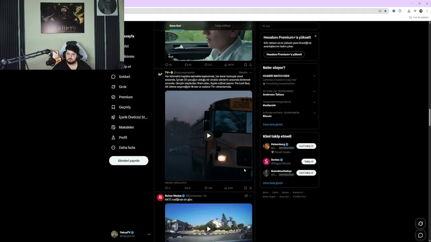Add a timeline tab with the plus
The image size is (431, 242).
coord(250,26)
